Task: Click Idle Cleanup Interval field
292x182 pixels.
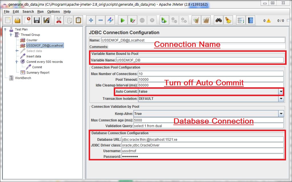Action: (x=211, y=85)
